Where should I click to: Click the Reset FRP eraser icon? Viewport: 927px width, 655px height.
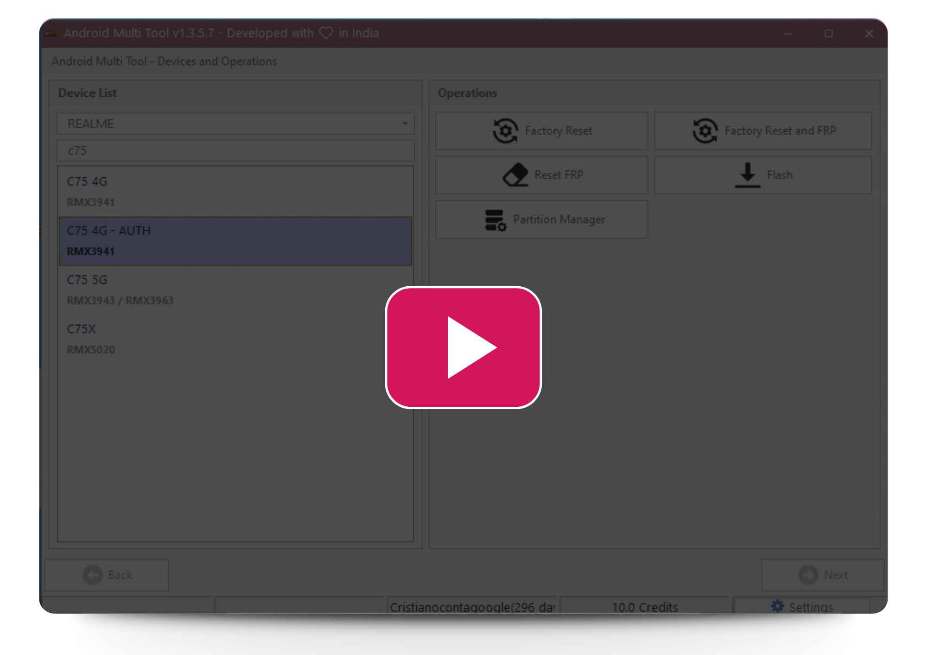pyautogui.click(x=515, y=175)
